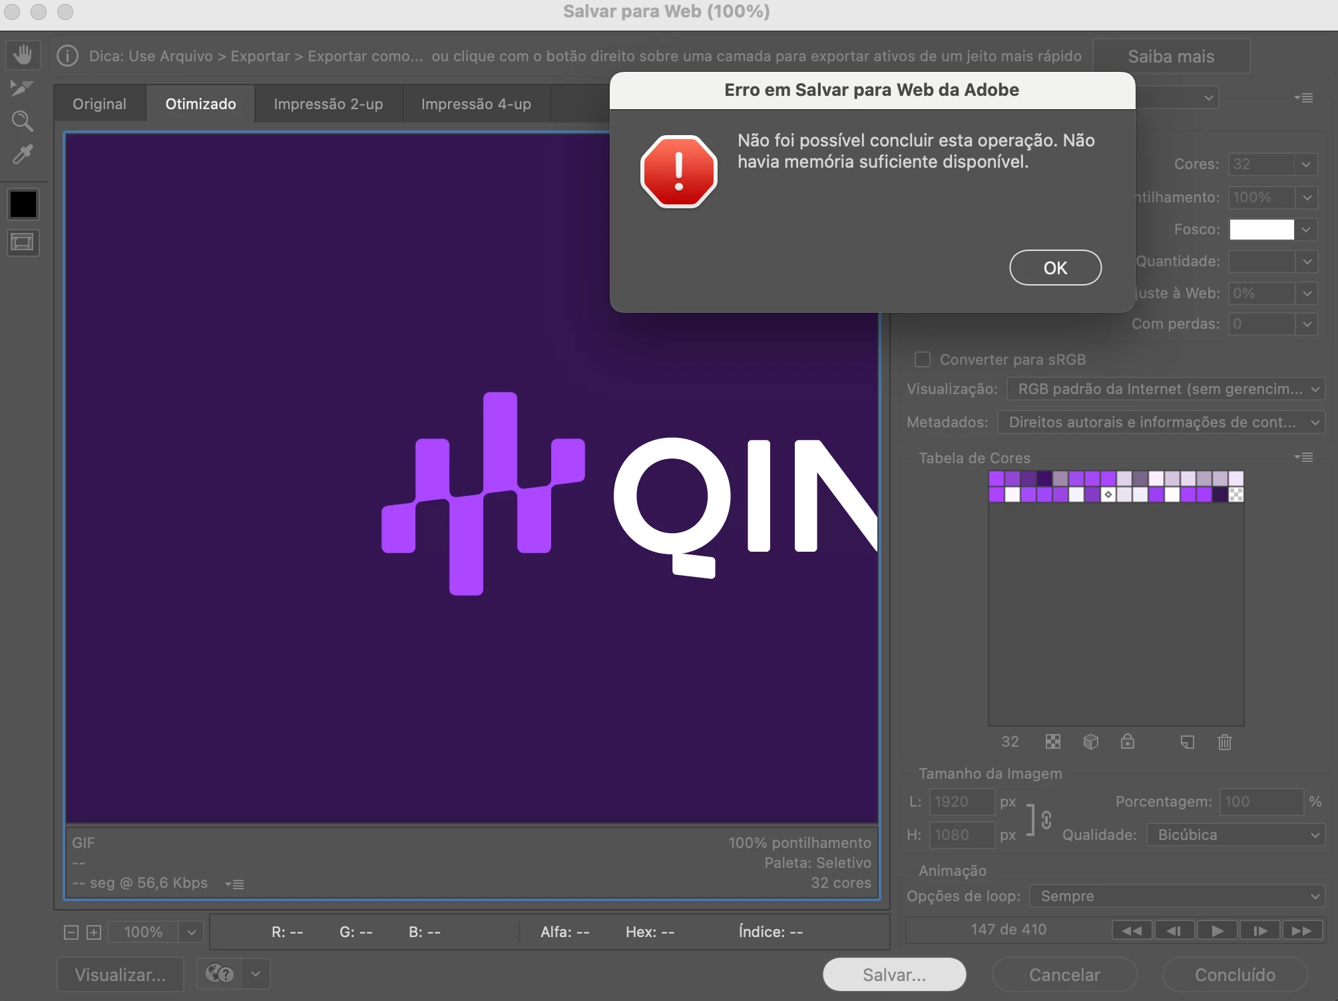Viewport: 1338px width, 1001px height.
Task: Toggle the width-height constrain link
Action: coord(1046,819)
